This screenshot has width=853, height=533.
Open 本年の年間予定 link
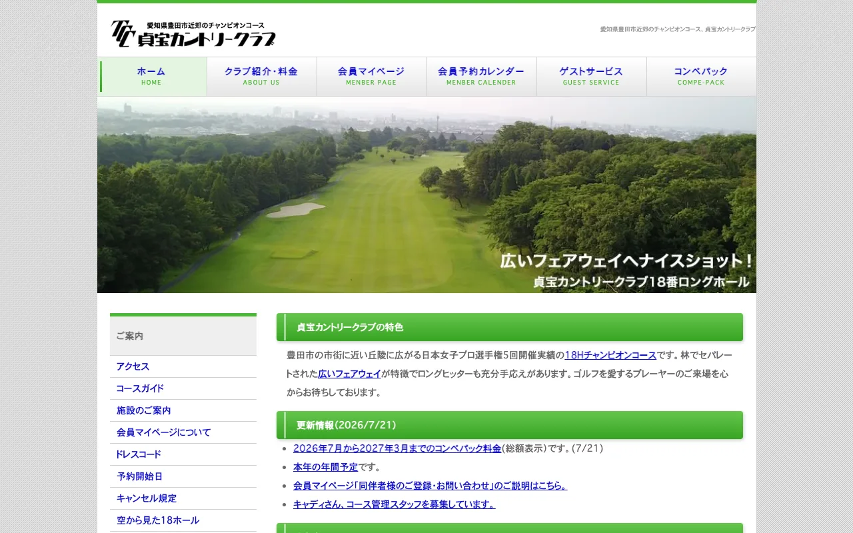(325, 467)
